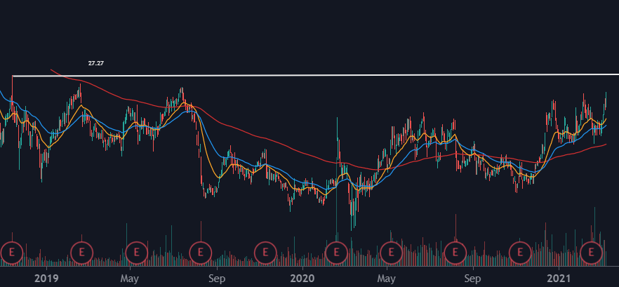Click the 2021 label on the time axis
The height and width of the screenshot is (287, 619).
click(x=559, y=279)
